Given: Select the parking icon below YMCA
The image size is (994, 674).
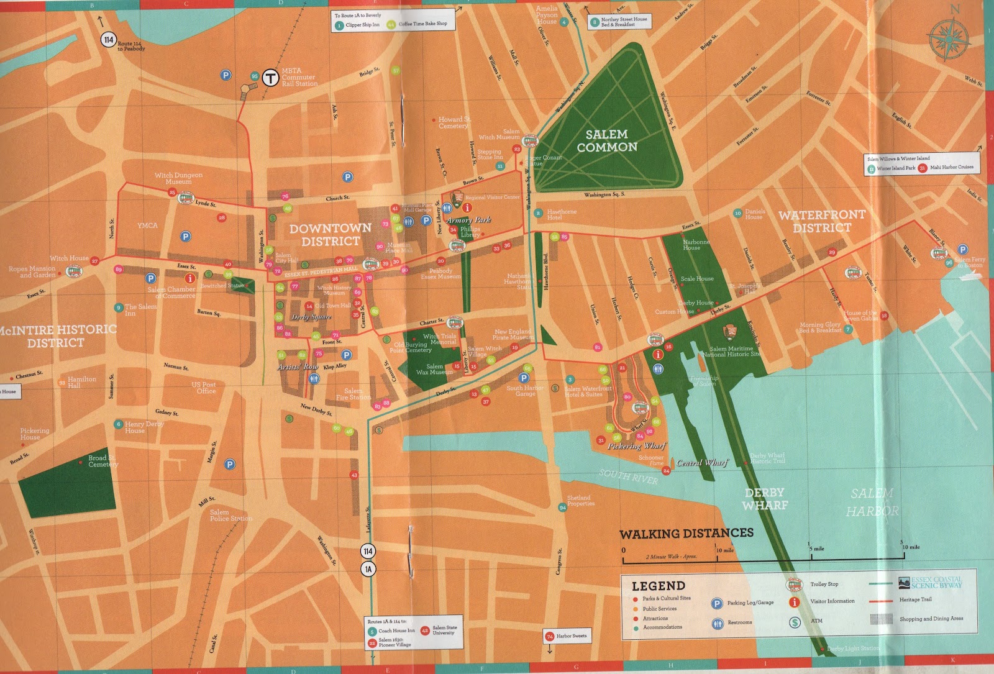Looking at the screenshot, I should point(185,236).
